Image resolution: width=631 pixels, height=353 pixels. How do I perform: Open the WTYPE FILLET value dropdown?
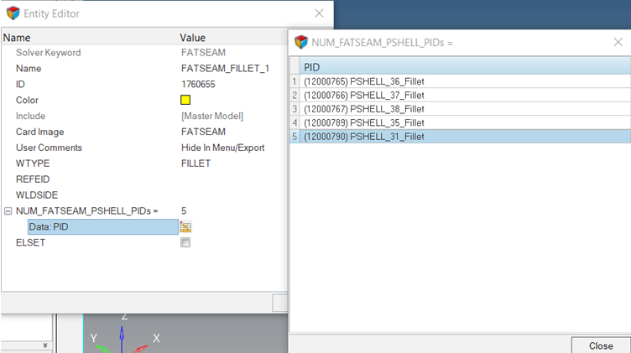(x=196, y=164)
